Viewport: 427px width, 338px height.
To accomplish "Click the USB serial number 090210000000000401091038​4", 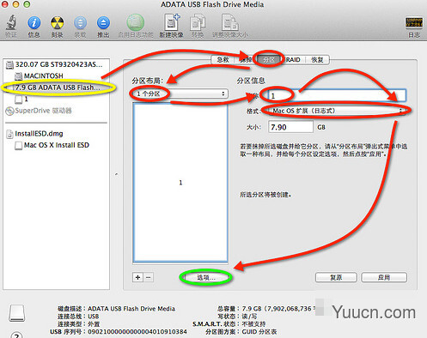I will (x=137, y=332).
